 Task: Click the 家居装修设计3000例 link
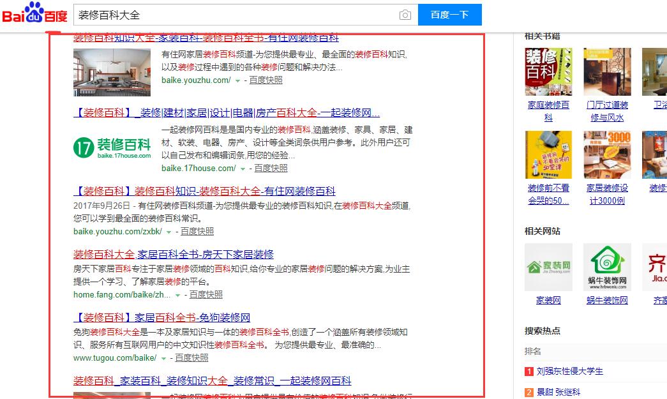click(x=607, y=194)
